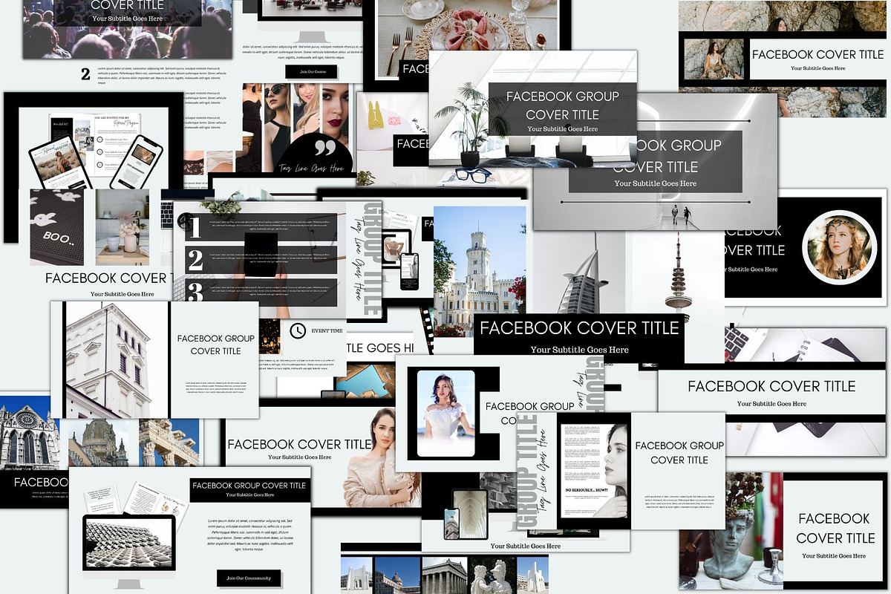Viewport: 891px width, 594px height.
Task: Select FACEBOOK COVER TITLE under the BOO photo
Action: click(108, 278)
